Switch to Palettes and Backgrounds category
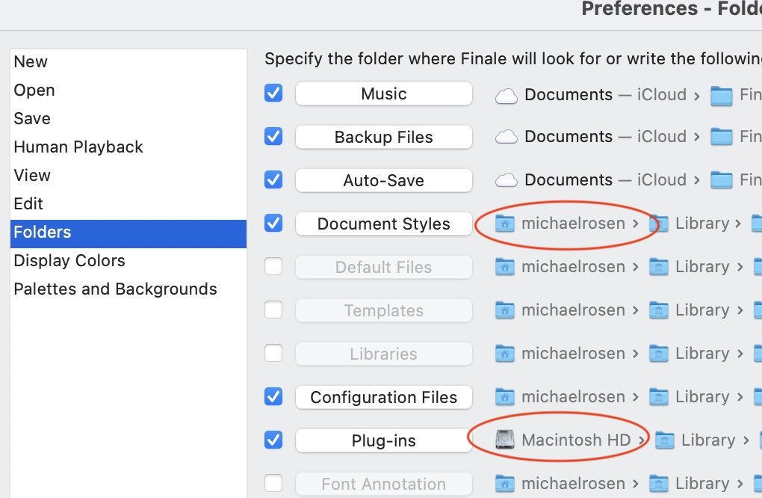This screenshot has height=498, width=762. point(115,289)
